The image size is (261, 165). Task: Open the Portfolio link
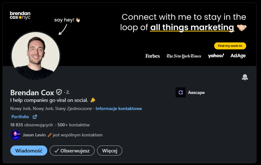(20, 117)
